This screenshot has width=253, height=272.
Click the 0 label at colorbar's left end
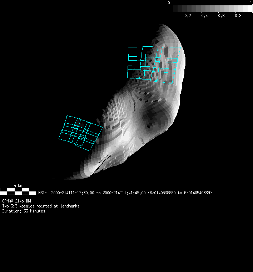click(169, 2)
